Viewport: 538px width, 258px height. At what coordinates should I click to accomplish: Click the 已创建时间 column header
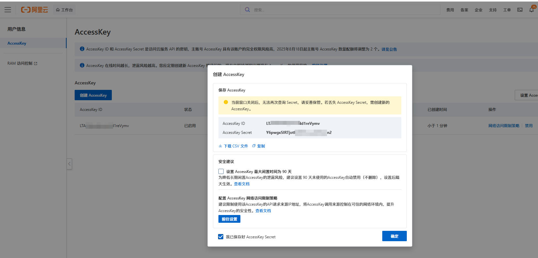pos(437,110)
